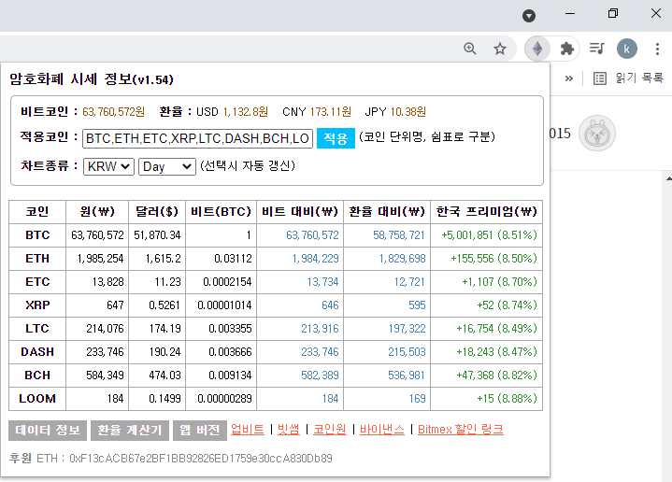This screenshot has width=672, height=482.
Task: Open the Ethereum crypto price extension icon
Action: tap(537, 49)
